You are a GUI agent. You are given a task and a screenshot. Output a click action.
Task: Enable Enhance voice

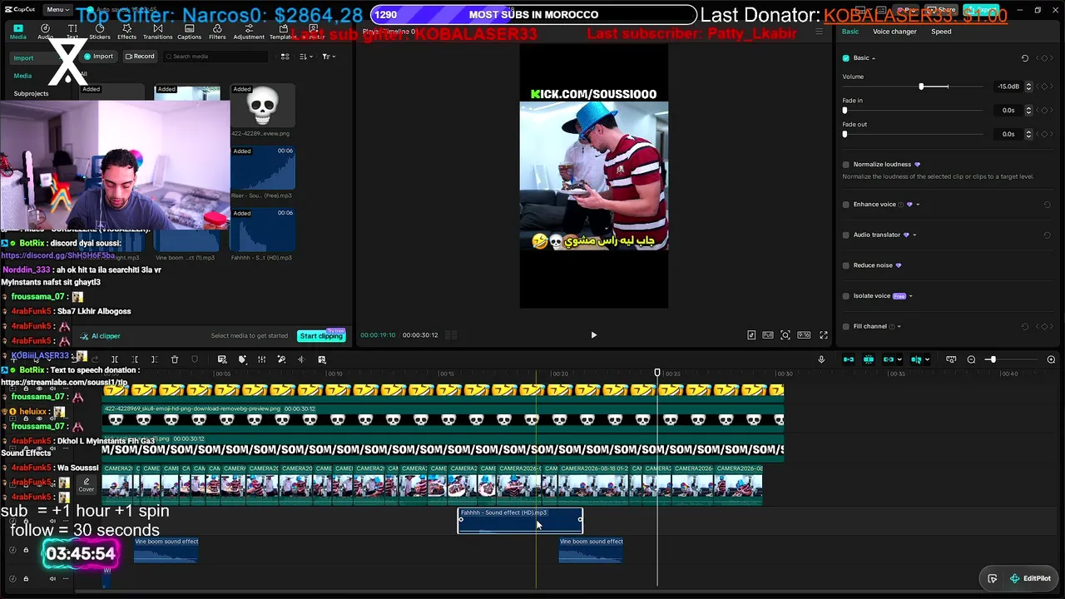click(846, 205)
